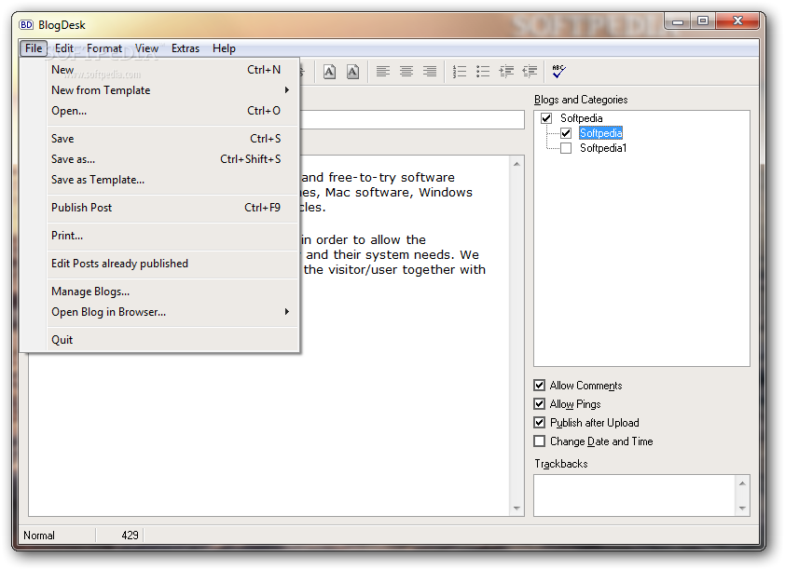Click the gray-page 'A' background color icon
Viewport: 785px width, 570px height.
pyautogui.click(x=353, y=72)
